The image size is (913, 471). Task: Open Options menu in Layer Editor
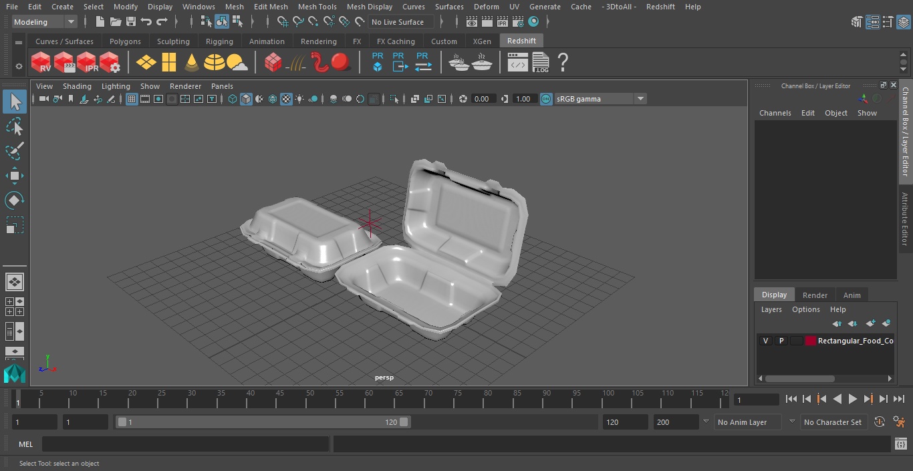805,309
